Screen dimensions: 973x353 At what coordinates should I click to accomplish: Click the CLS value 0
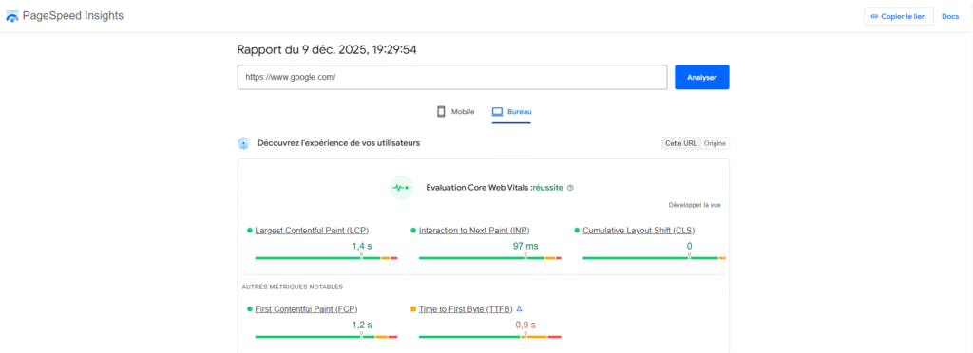tap(689, 247)
